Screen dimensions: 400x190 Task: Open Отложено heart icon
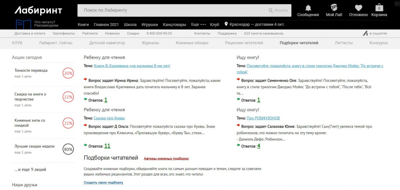point(358,8)
